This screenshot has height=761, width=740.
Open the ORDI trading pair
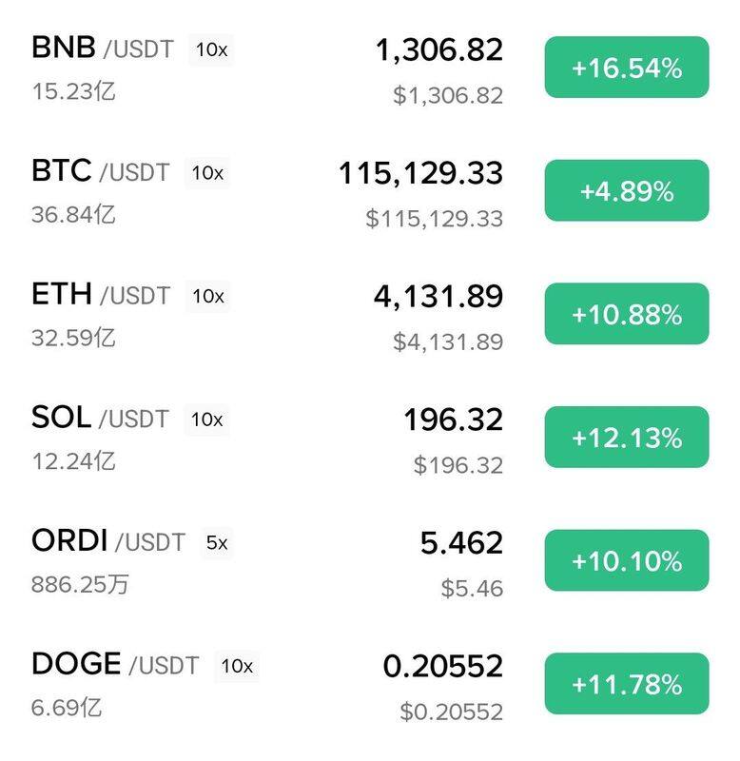point(107,541)
